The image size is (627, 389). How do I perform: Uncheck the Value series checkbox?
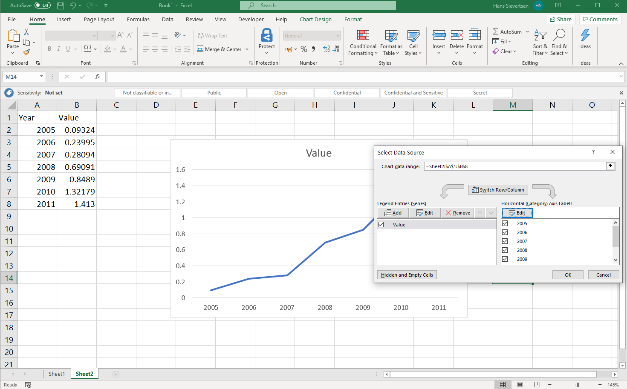381,225
